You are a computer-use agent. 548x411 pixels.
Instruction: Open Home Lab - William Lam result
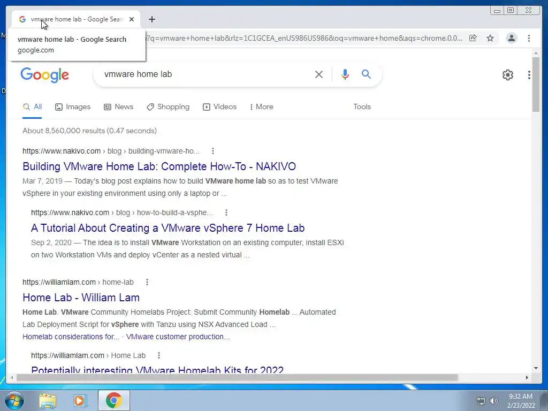coord(81,298)
